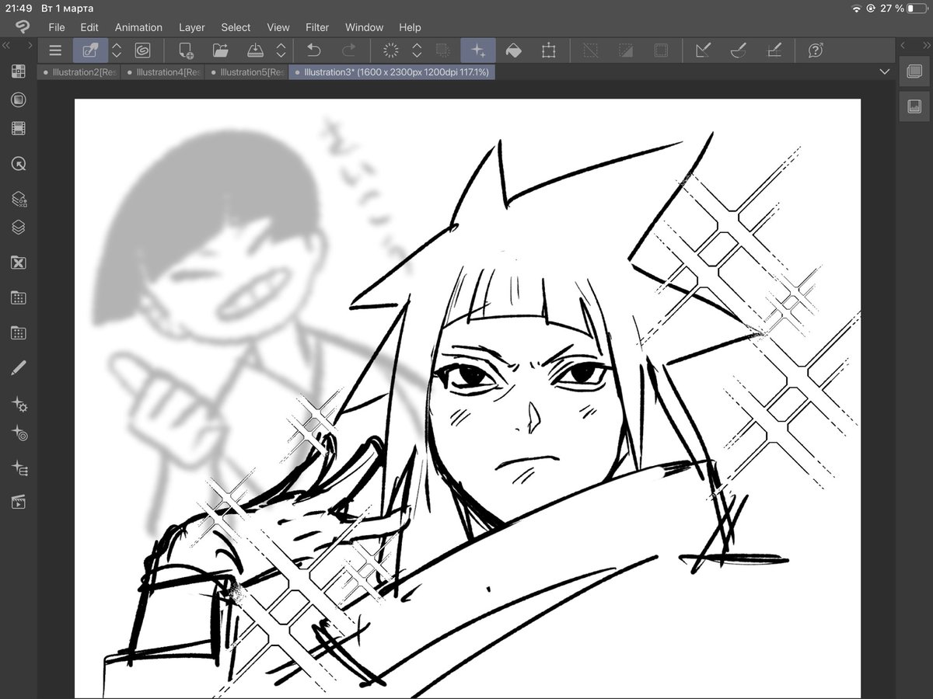Open the film strip Timeline palette icon
Viewport: 933px width, 699px height.
tap(19, 128)
